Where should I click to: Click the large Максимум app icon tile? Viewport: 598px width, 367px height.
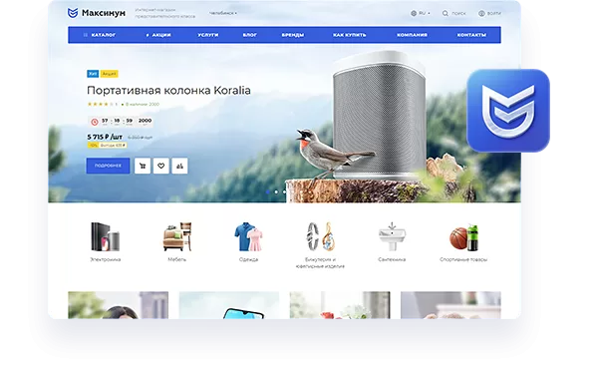508,111
